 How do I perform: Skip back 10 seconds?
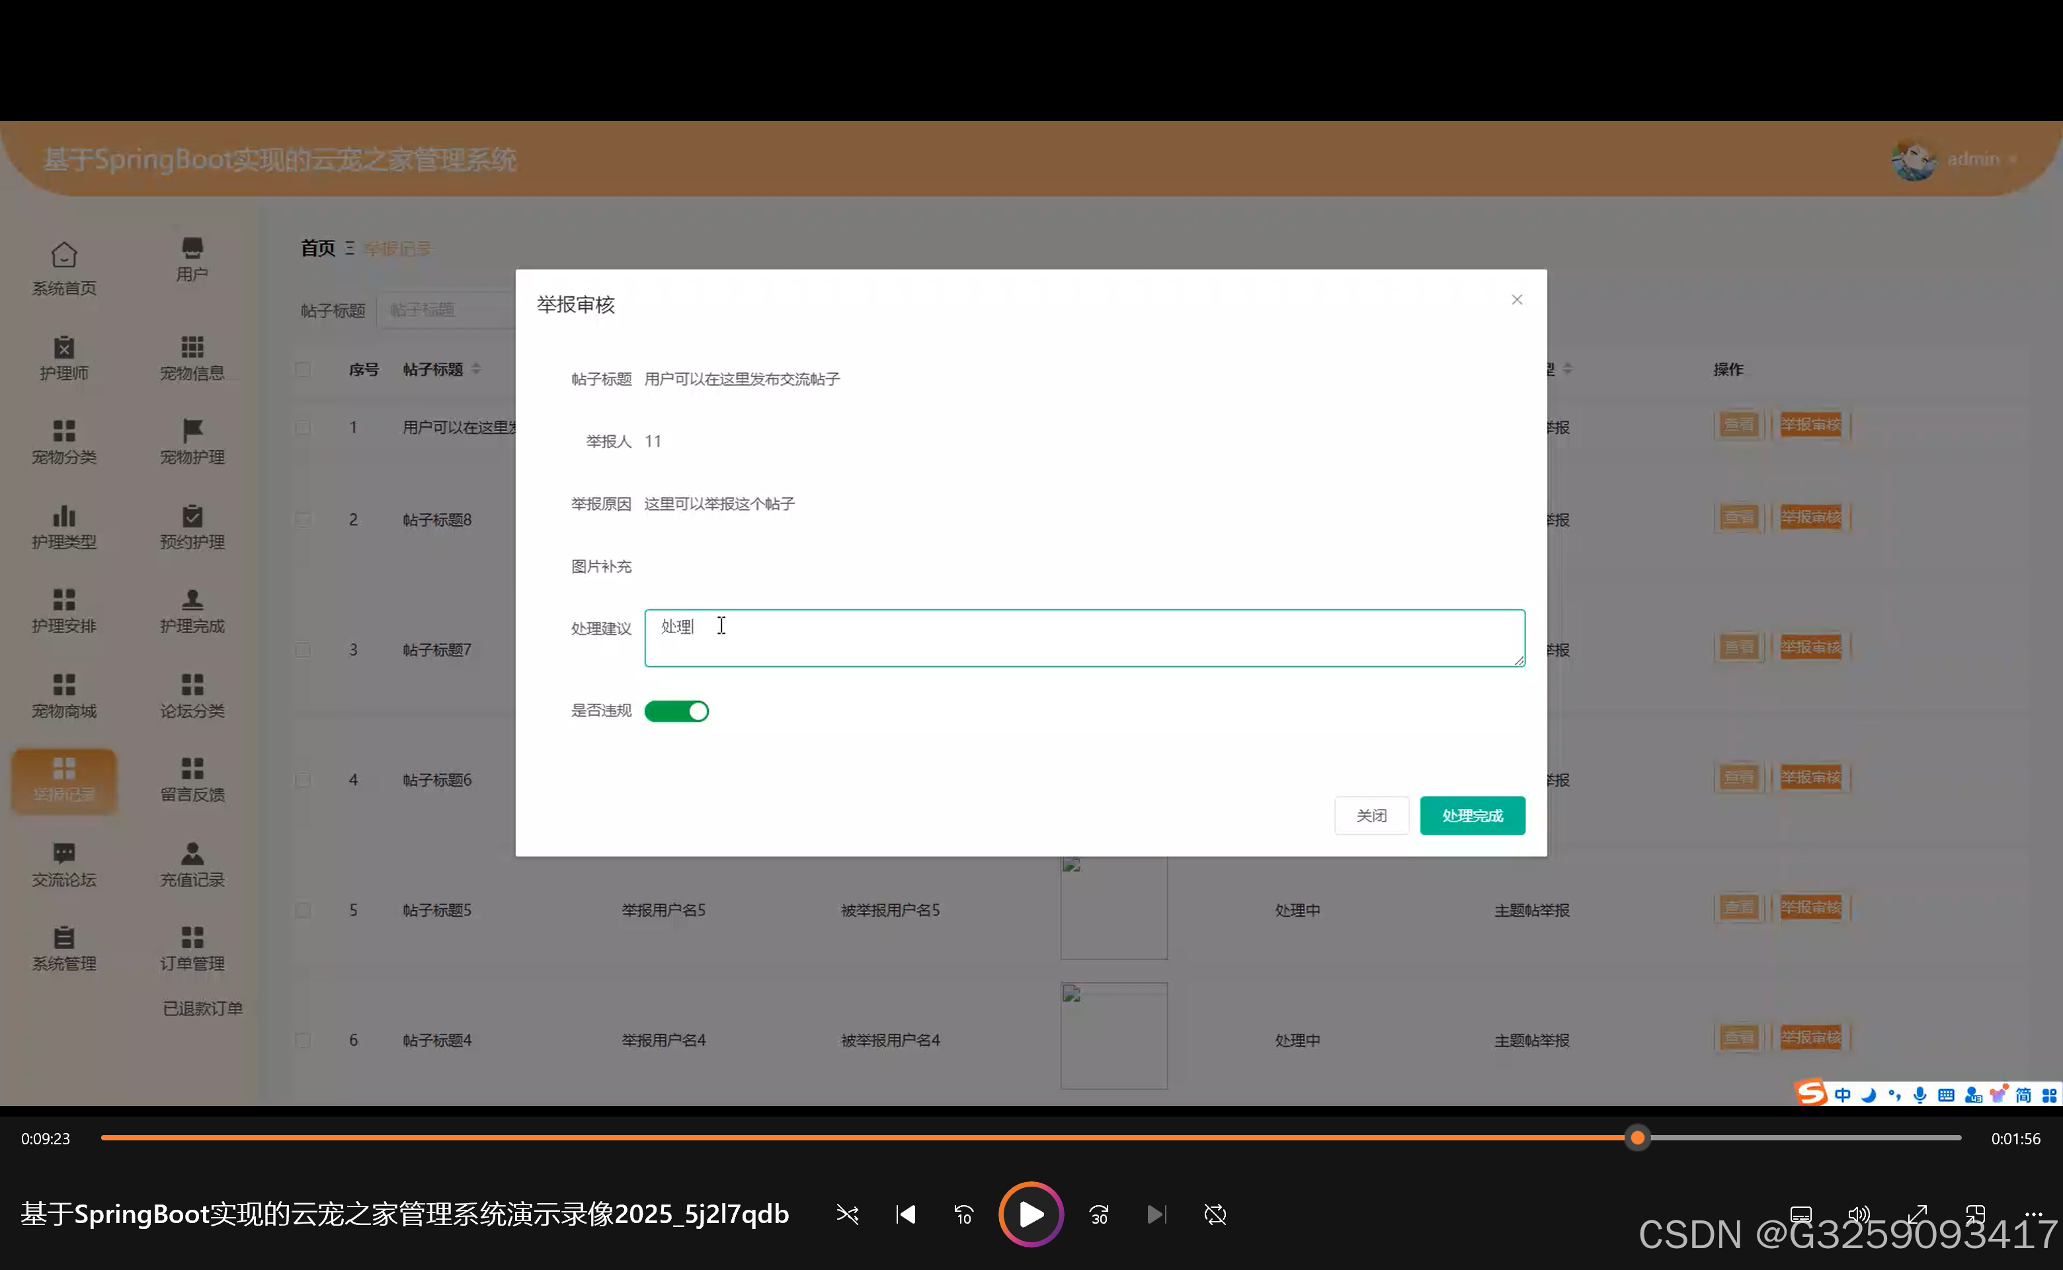963,1214
